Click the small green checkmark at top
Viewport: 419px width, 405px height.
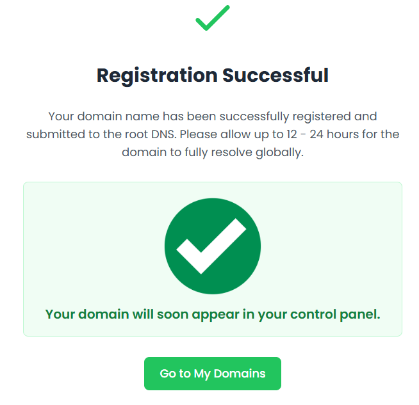tap(212, 19)
